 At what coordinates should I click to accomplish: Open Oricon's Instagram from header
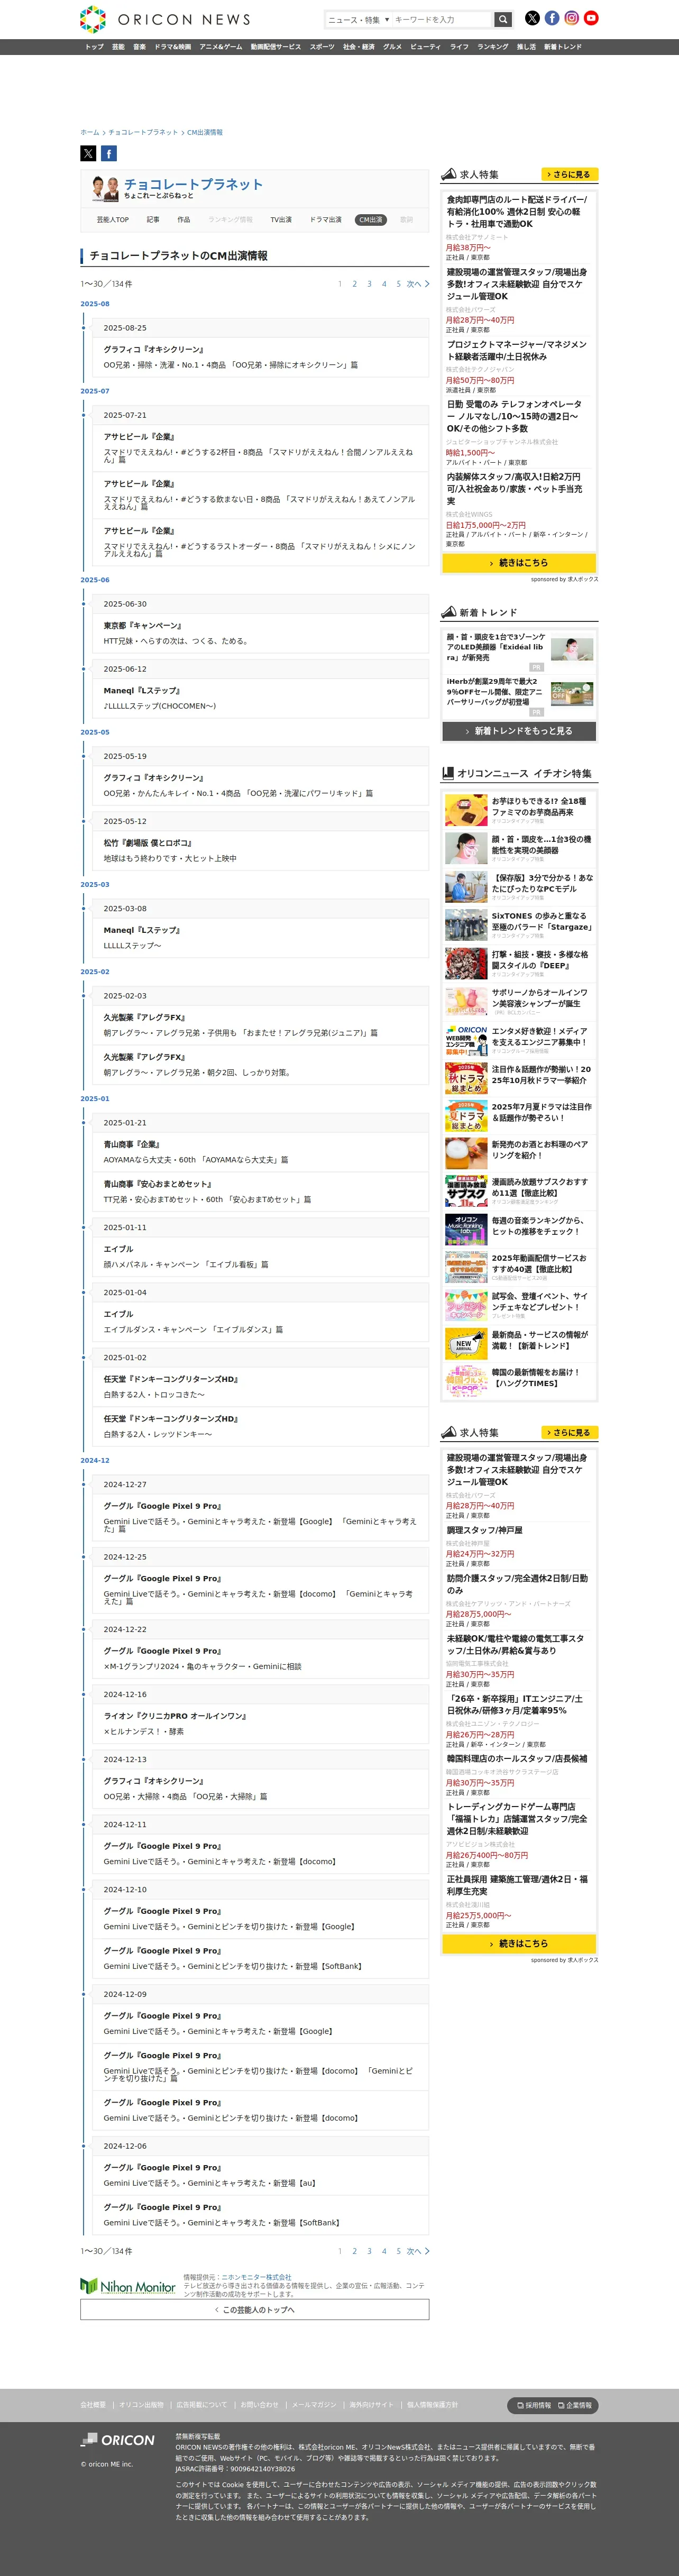pos(572,18)
